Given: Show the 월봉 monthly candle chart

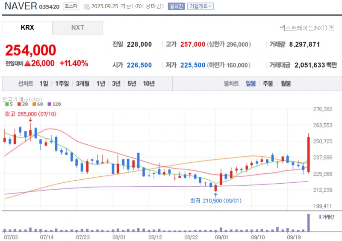Looking at the screenshot, I should click(286, 83).
